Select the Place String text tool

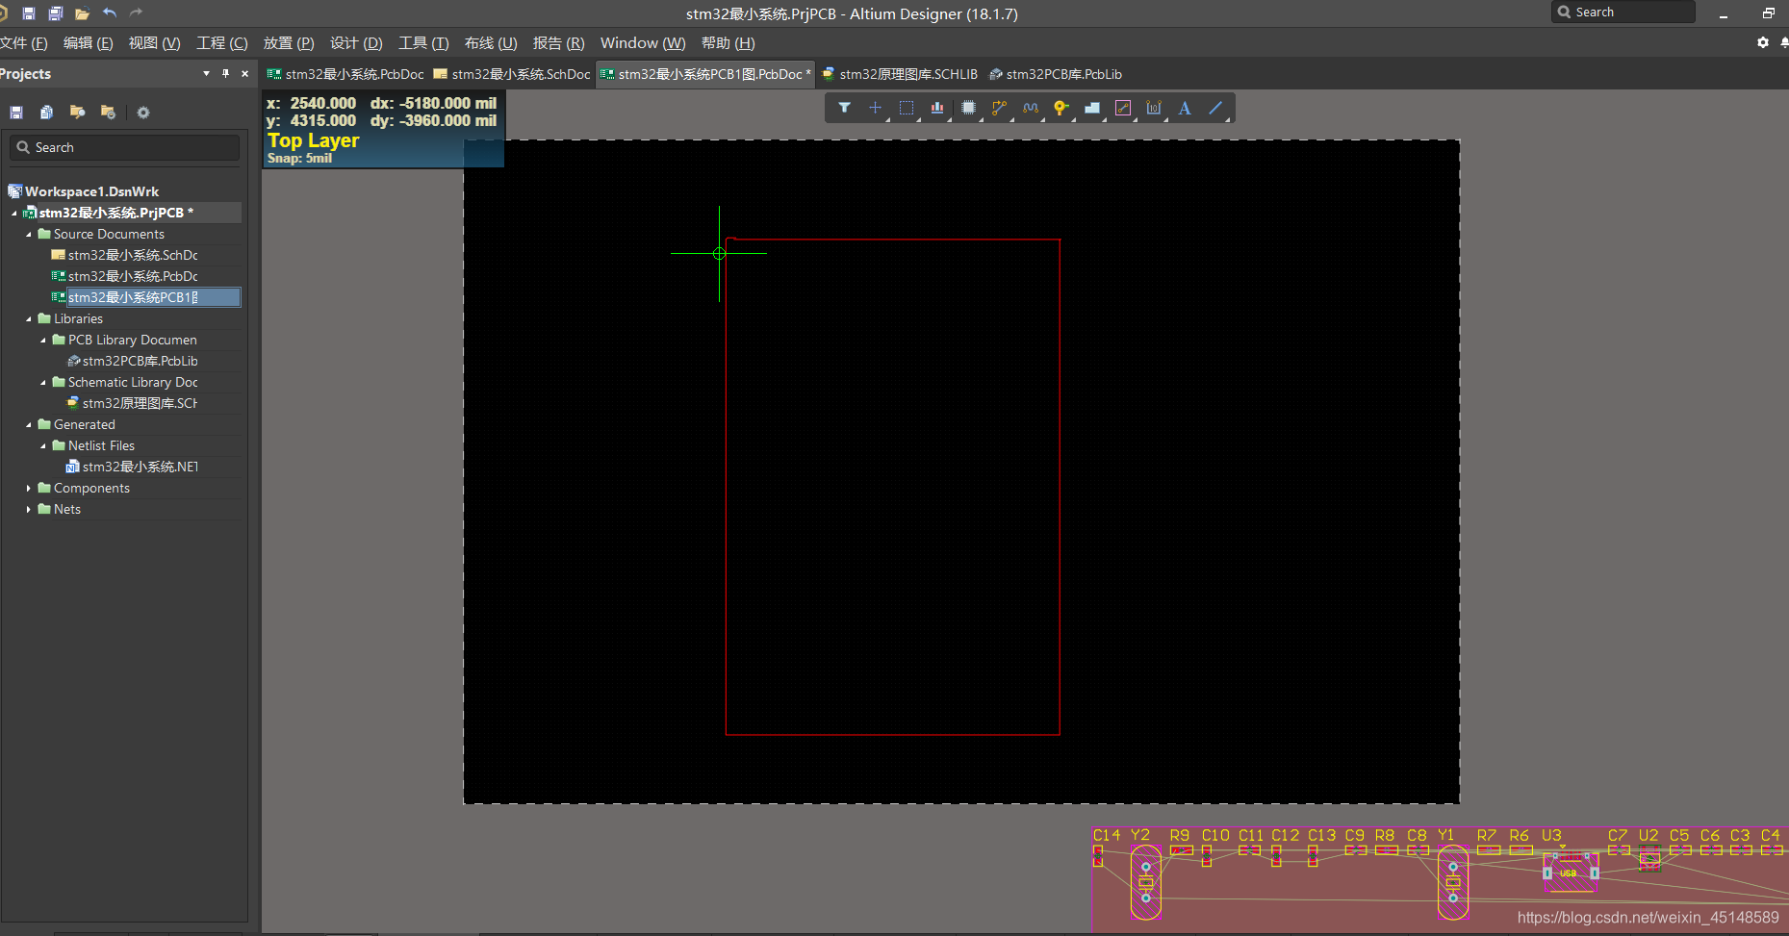pos(1185,108)
